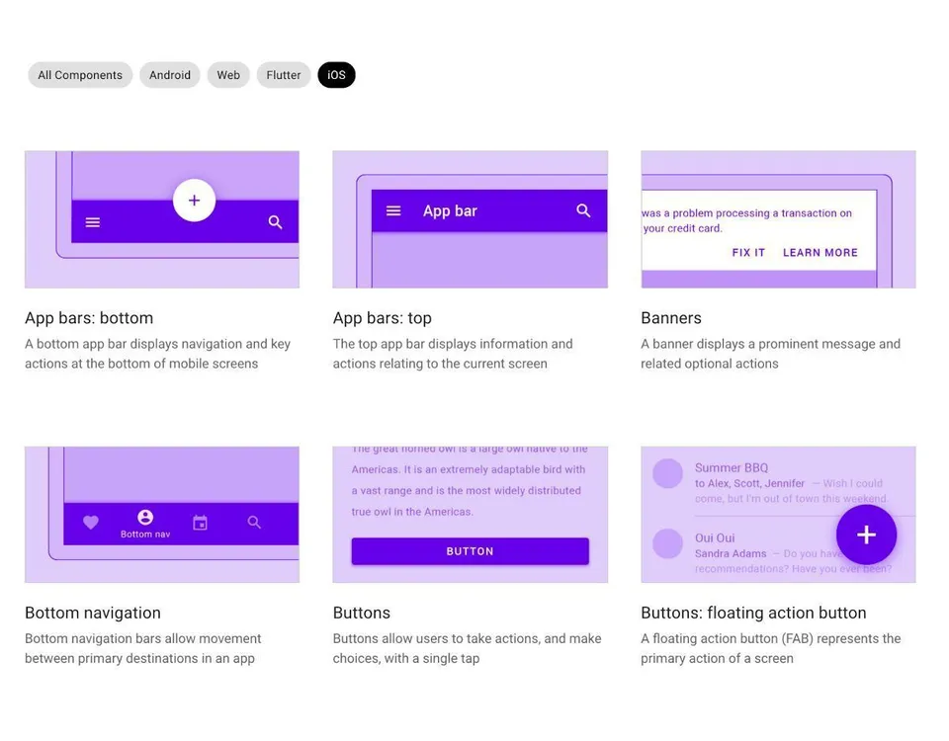Click FIX IT in the banner illustration
This screenshot has height=741, width=949.
coord(748,253)
